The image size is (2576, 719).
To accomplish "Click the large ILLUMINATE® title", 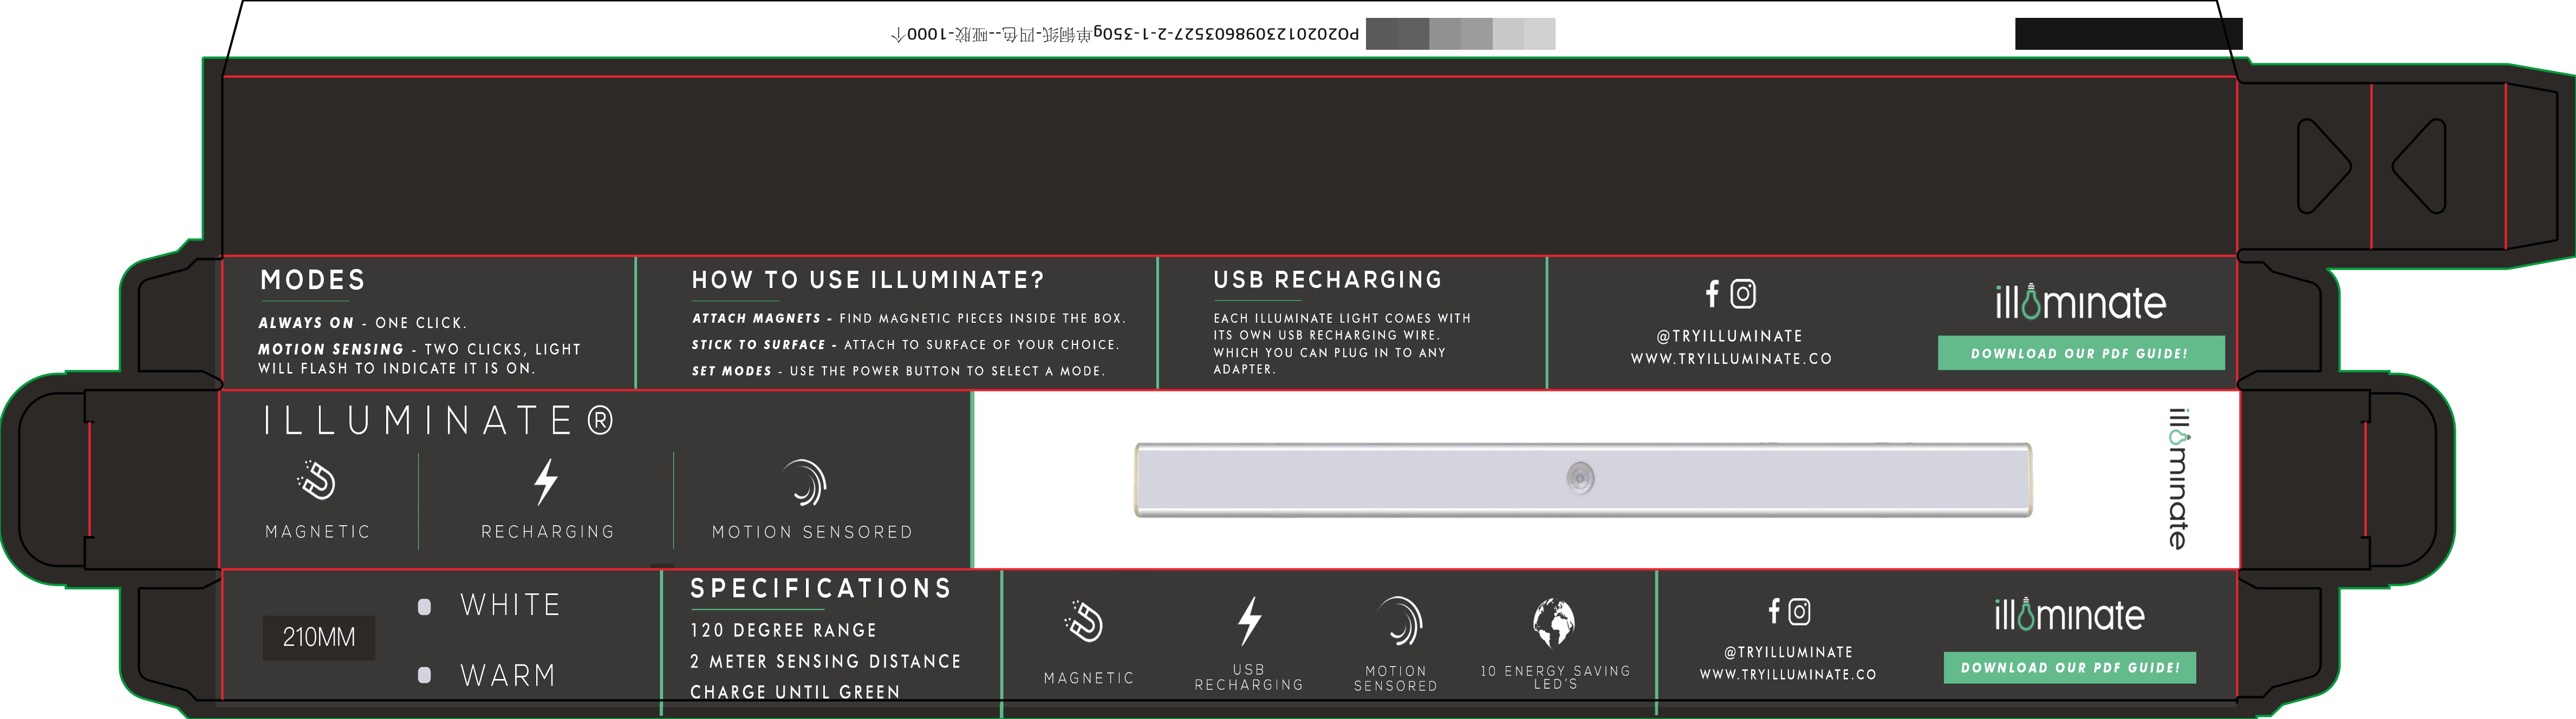I will pos(439,421).
